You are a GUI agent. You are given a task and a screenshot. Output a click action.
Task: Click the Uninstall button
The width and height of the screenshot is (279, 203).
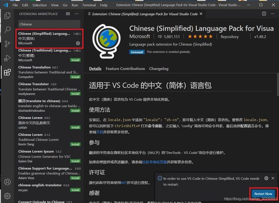click(x=137, y=52)
